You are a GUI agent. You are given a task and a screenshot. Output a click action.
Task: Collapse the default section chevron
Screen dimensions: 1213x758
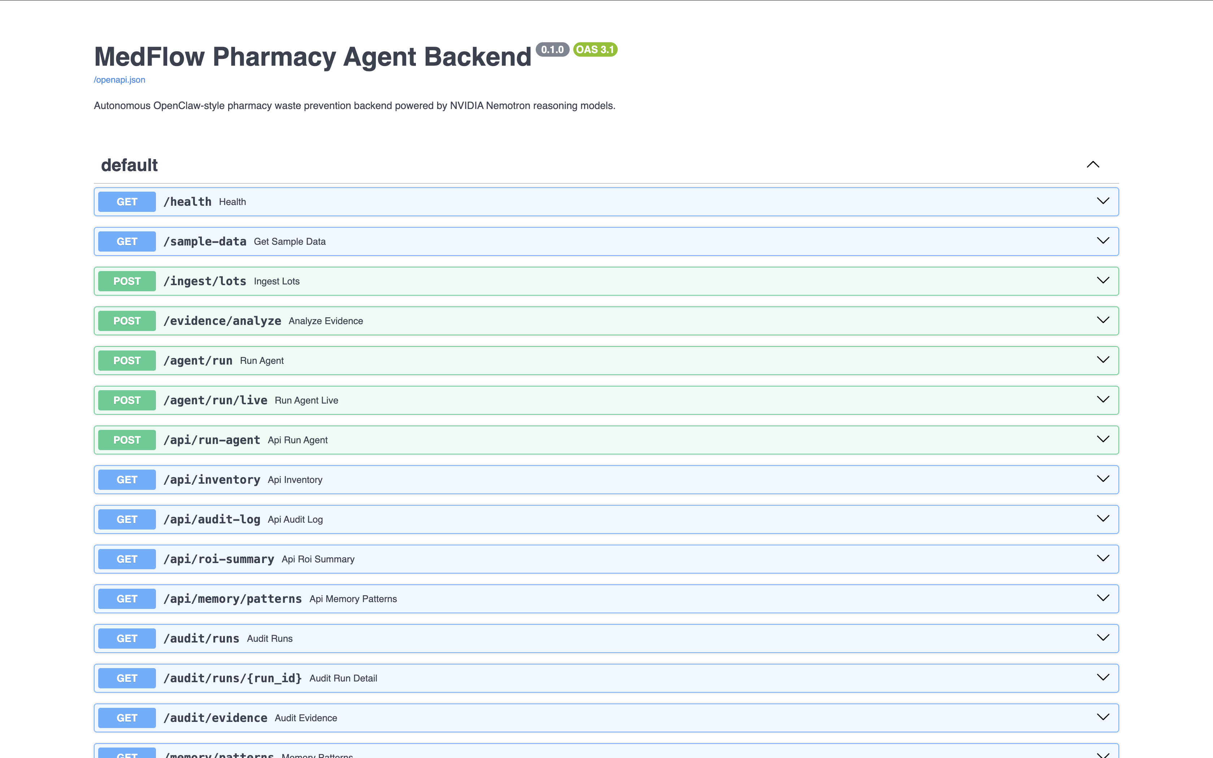point(1093,165)
